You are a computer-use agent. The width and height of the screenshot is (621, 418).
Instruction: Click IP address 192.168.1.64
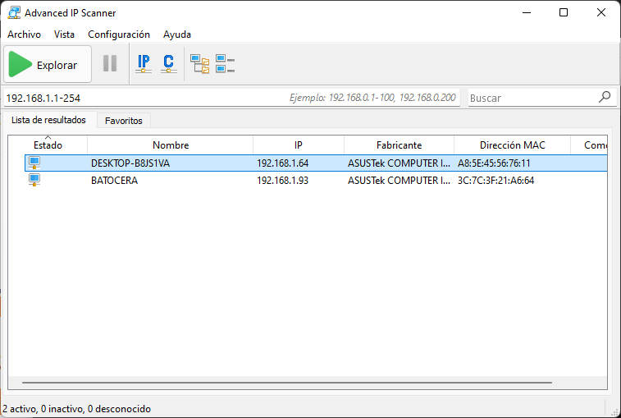click(282, 163)
